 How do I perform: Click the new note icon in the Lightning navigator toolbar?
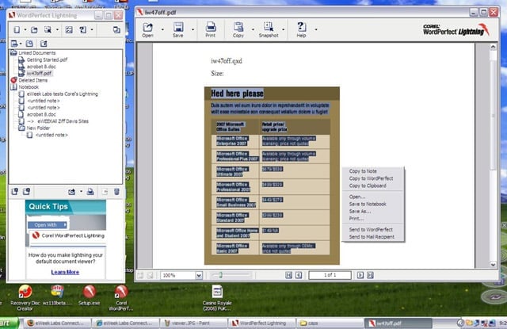pos(17,30)
